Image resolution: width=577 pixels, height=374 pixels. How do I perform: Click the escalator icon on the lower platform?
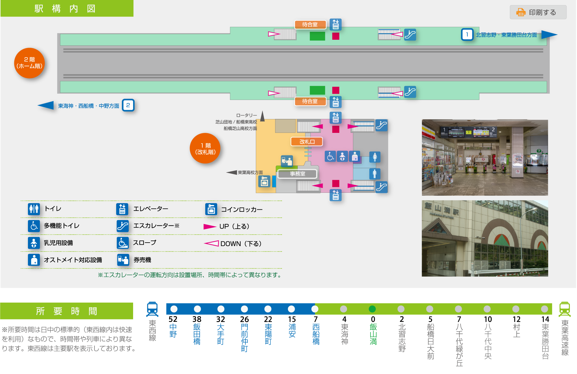click(410, 92)
